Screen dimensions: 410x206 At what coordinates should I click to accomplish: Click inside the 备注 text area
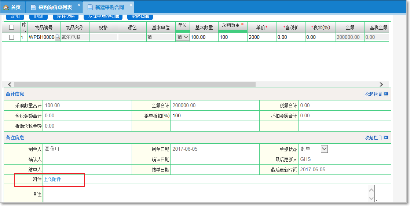tap(205, 194)
